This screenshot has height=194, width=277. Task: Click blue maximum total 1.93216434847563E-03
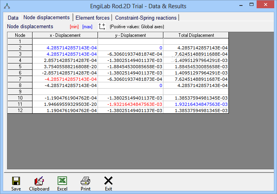(x=196, y=104)
